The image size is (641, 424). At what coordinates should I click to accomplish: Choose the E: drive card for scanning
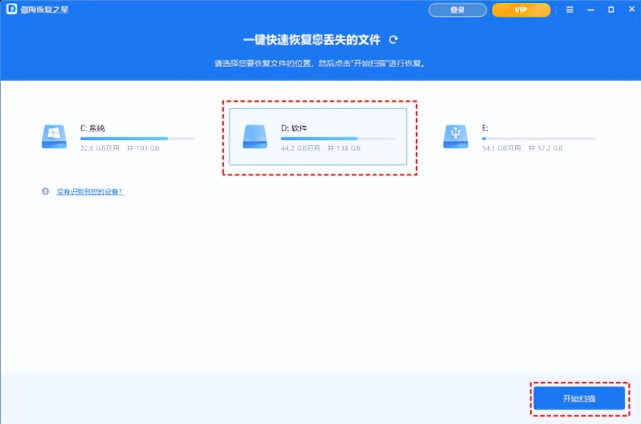522,137
